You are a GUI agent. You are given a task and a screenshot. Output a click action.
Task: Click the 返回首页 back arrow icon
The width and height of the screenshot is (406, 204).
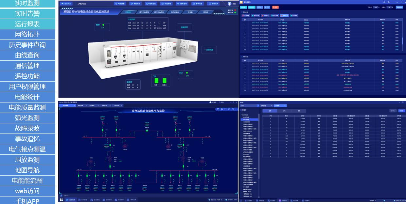62,4
